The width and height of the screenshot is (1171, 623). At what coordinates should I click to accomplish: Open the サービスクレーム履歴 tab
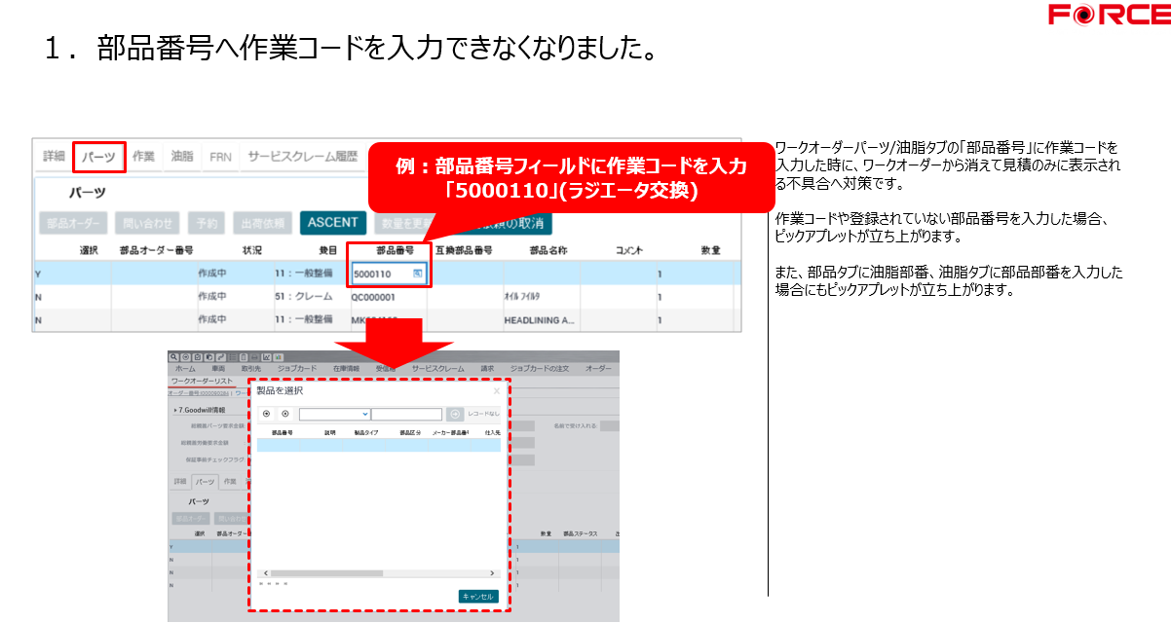coord(302,156)
